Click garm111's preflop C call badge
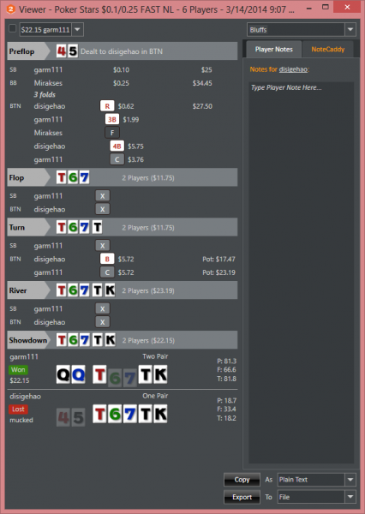This screenshot has width=365, height=514. (117, 159)
